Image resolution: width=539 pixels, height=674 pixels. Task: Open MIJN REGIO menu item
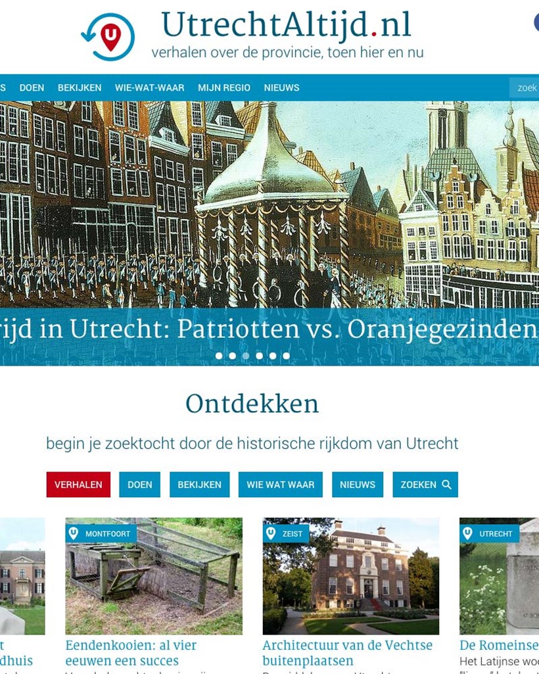click(x=224, y=87)
